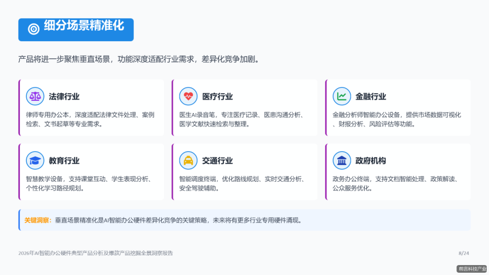Click the government building icon for 政府机构
This screenshot has height=275, width=489.
[342, 160]
